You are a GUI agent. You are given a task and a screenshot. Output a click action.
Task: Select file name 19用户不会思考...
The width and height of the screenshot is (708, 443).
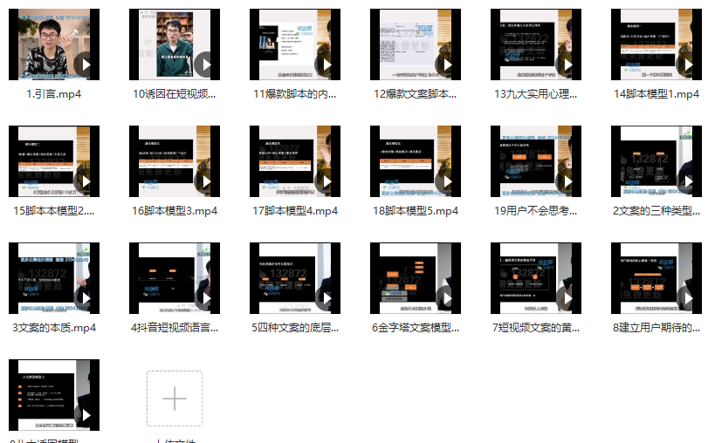pos(536,211)
